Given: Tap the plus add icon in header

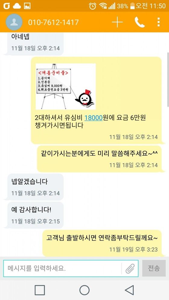Looking at the screenshot, I should click(x=117, y=22).
